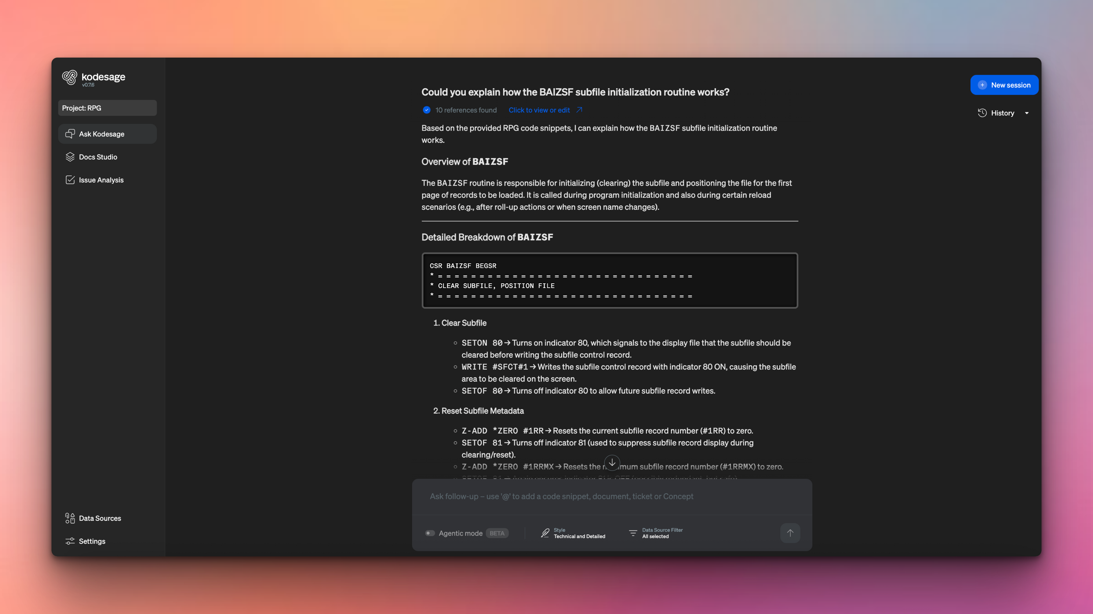
Task: Click the scroll-to-bottom arrow icon
Action: tap(612, 462)
